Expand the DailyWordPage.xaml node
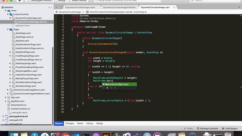242x136 pixels. 10,52
